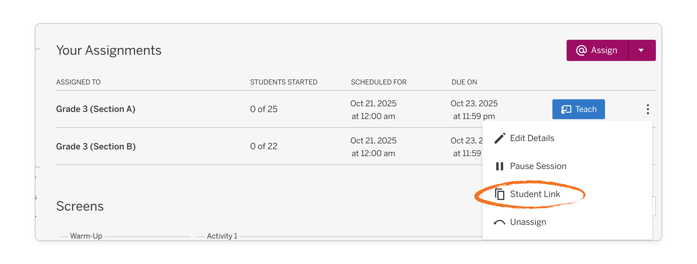Click the Activity 1 section label

(222, 236)
